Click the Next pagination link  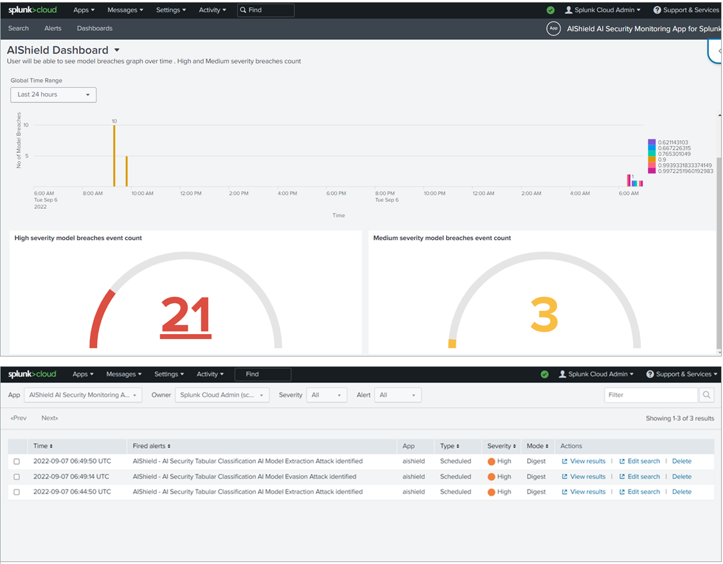(x=49, y=418)
